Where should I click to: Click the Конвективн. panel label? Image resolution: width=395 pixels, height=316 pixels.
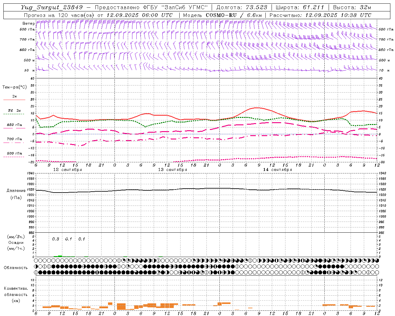point(16,289)
